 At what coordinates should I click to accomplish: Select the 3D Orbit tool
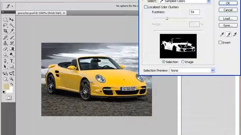(x=12, y=73)
